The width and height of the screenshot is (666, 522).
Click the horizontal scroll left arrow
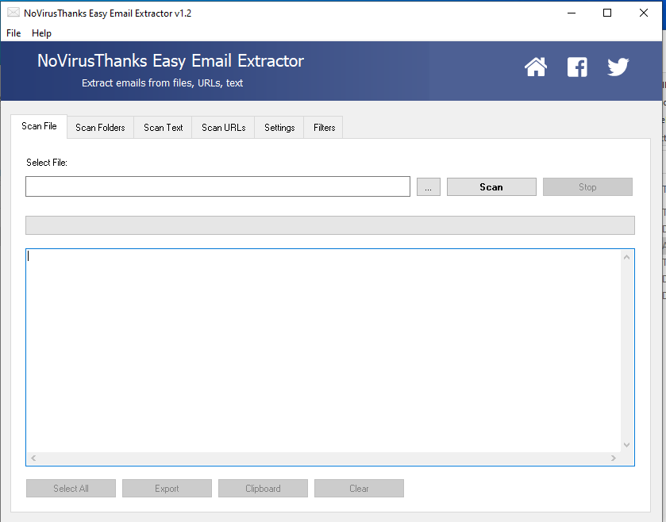point(33,459)
